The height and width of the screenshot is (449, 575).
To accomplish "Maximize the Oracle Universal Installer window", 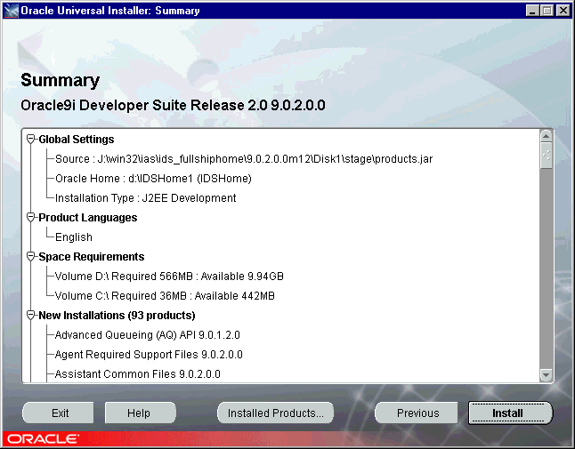I will point(547,11).
